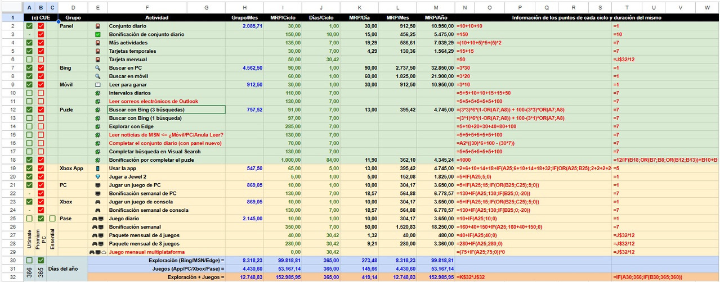Click the '=IF(A30;366;IF(B30;365;360))' formula cell
The image size is (720, 282).
coord(665,277)
